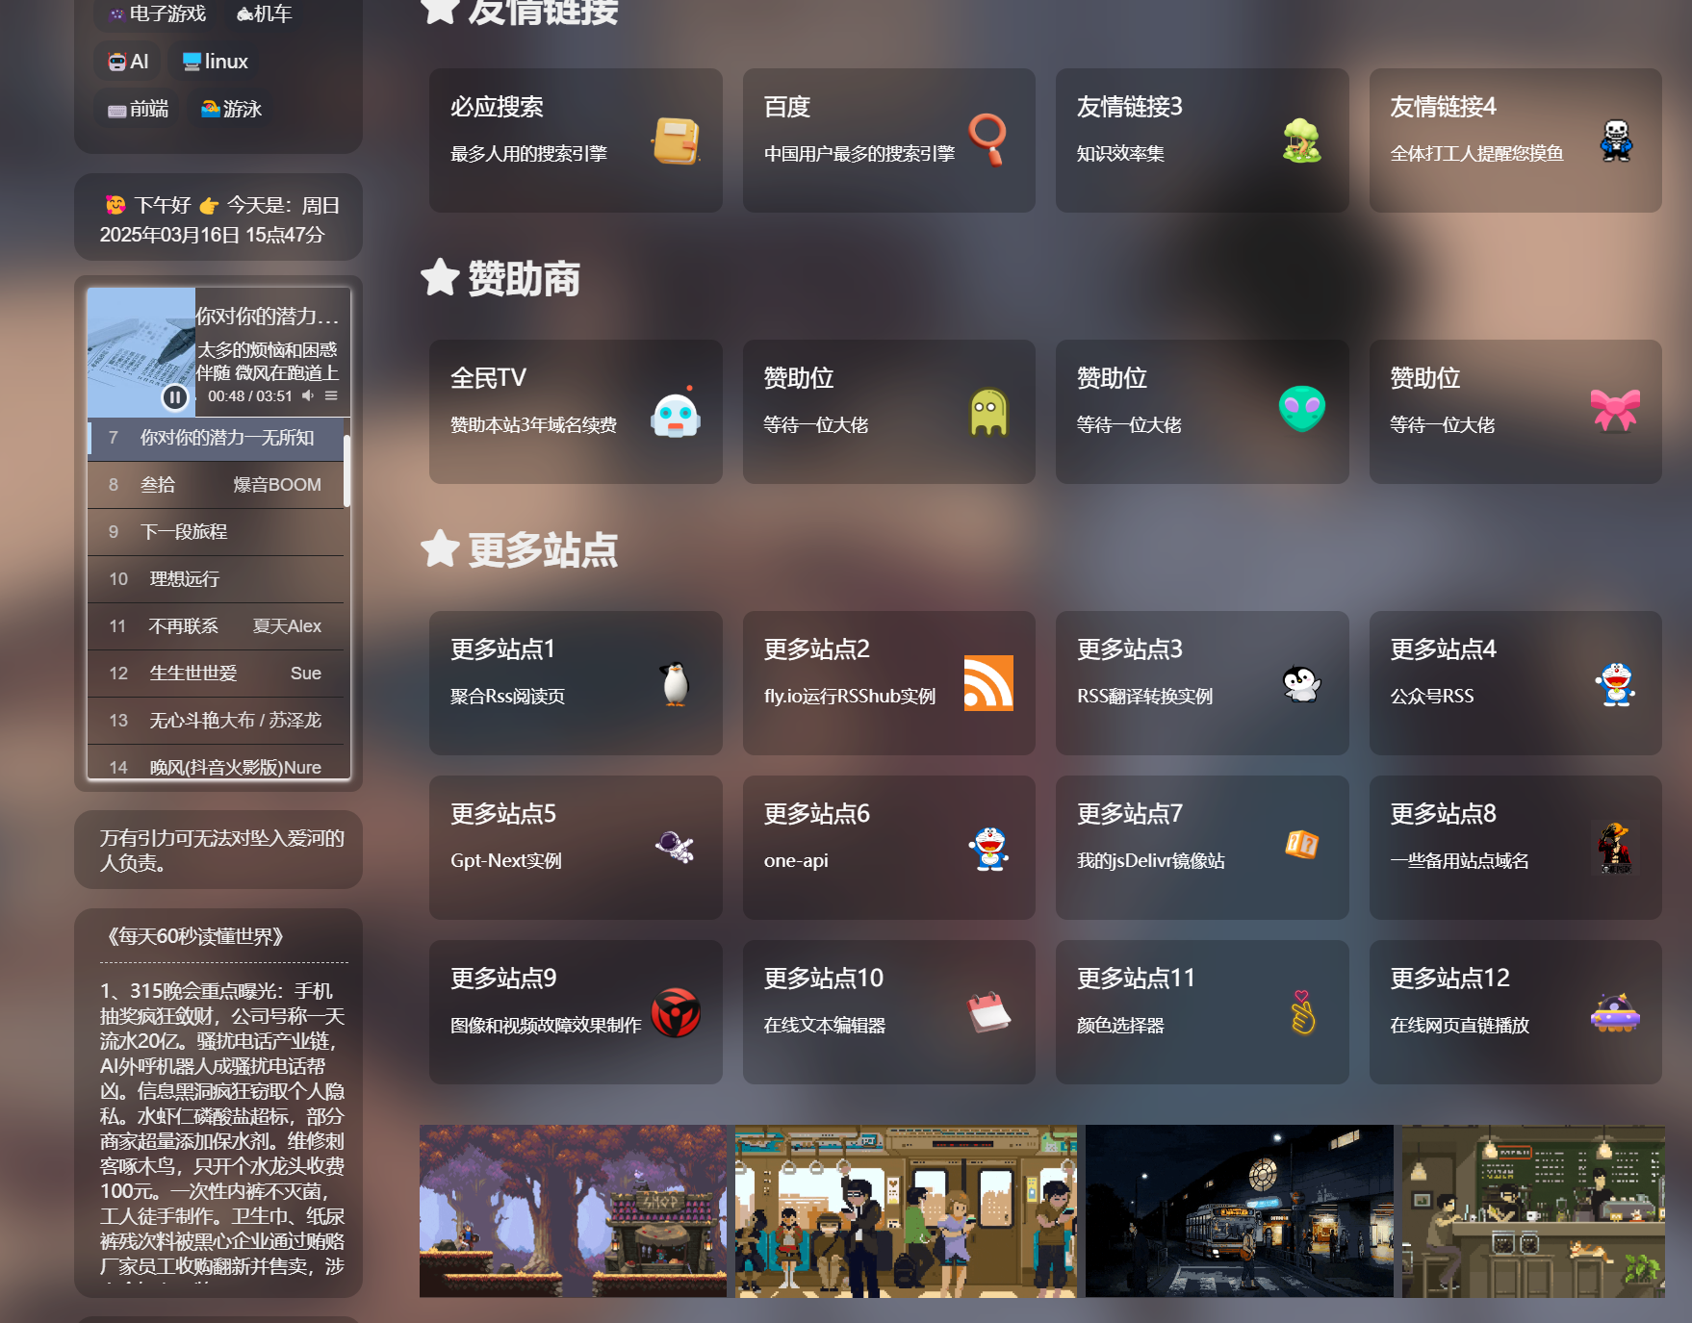Click the 万有引力 quote card

click(218, 851)
